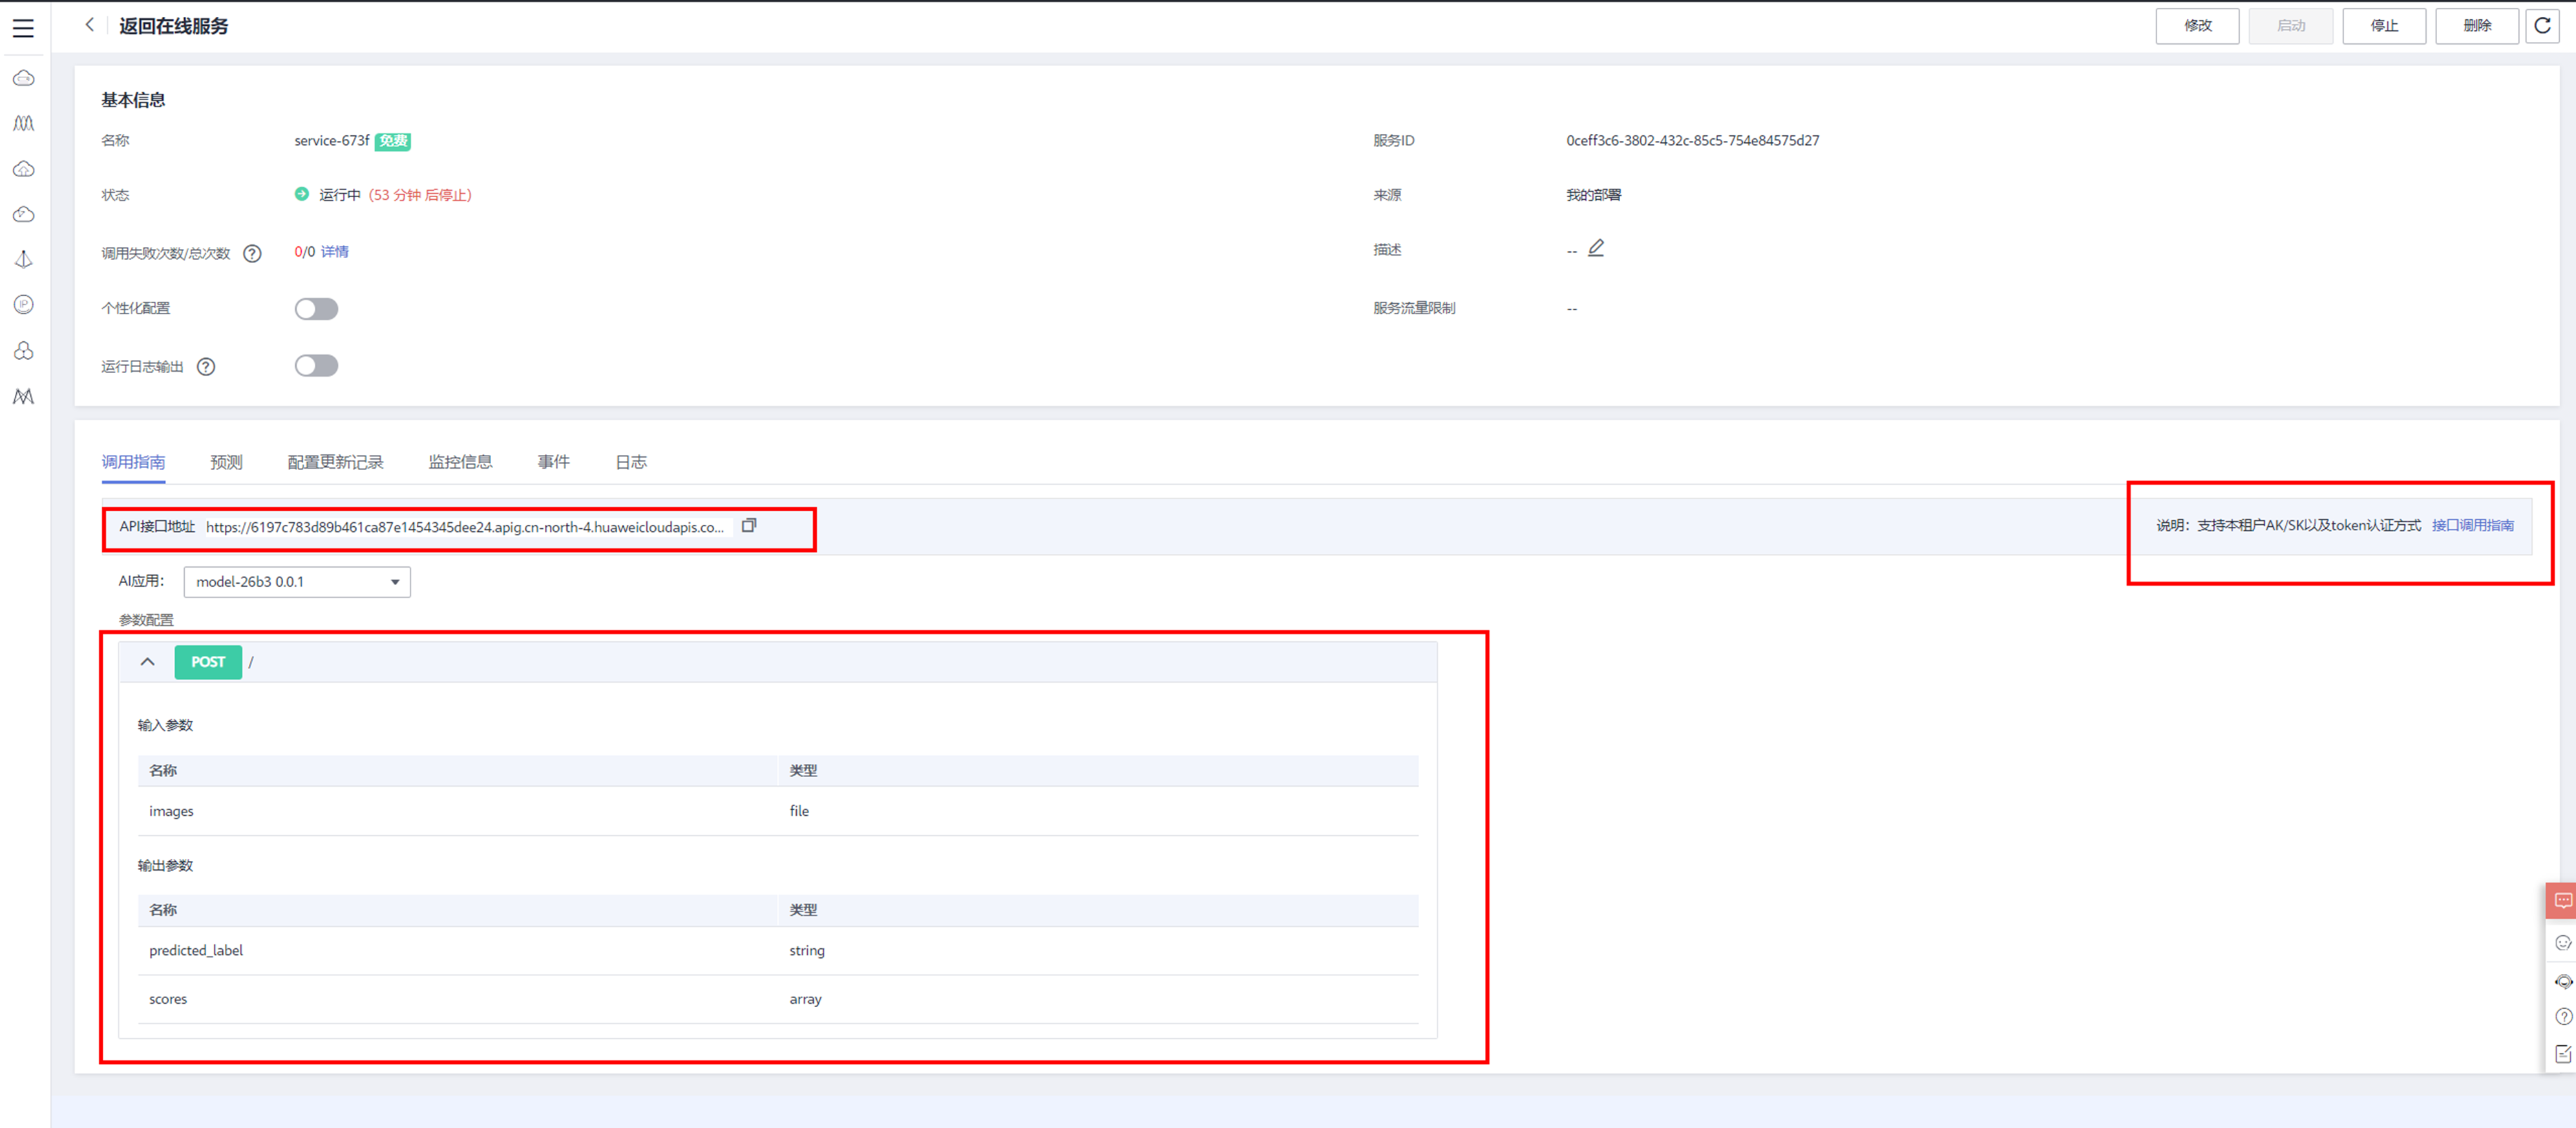
Task: Click the details link next to 0/0
Action: coord(335,251)
